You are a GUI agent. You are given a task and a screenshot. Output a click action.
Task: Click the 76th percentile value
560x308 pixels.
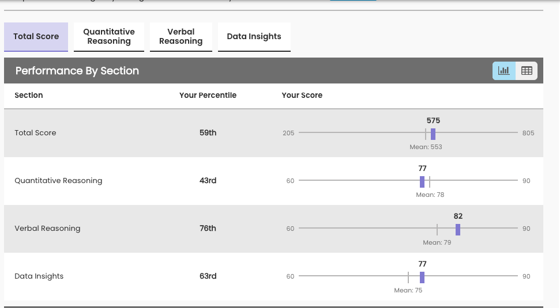(x=208, y=229)
